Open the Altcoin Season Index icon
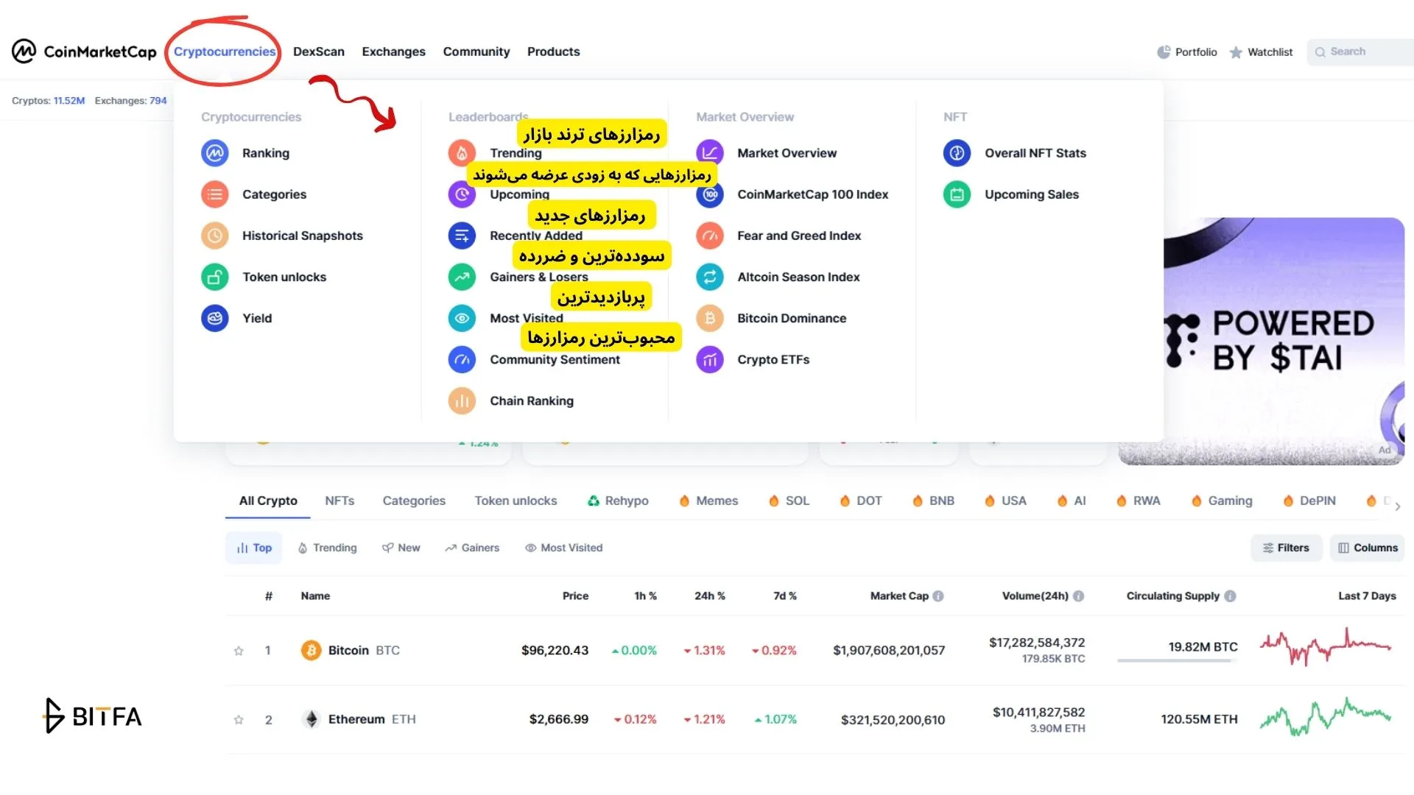 click(x=710, y=277)
